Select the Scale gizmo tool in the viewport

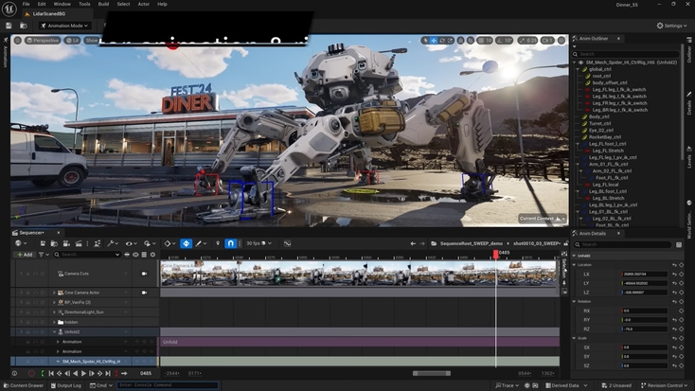451,41
